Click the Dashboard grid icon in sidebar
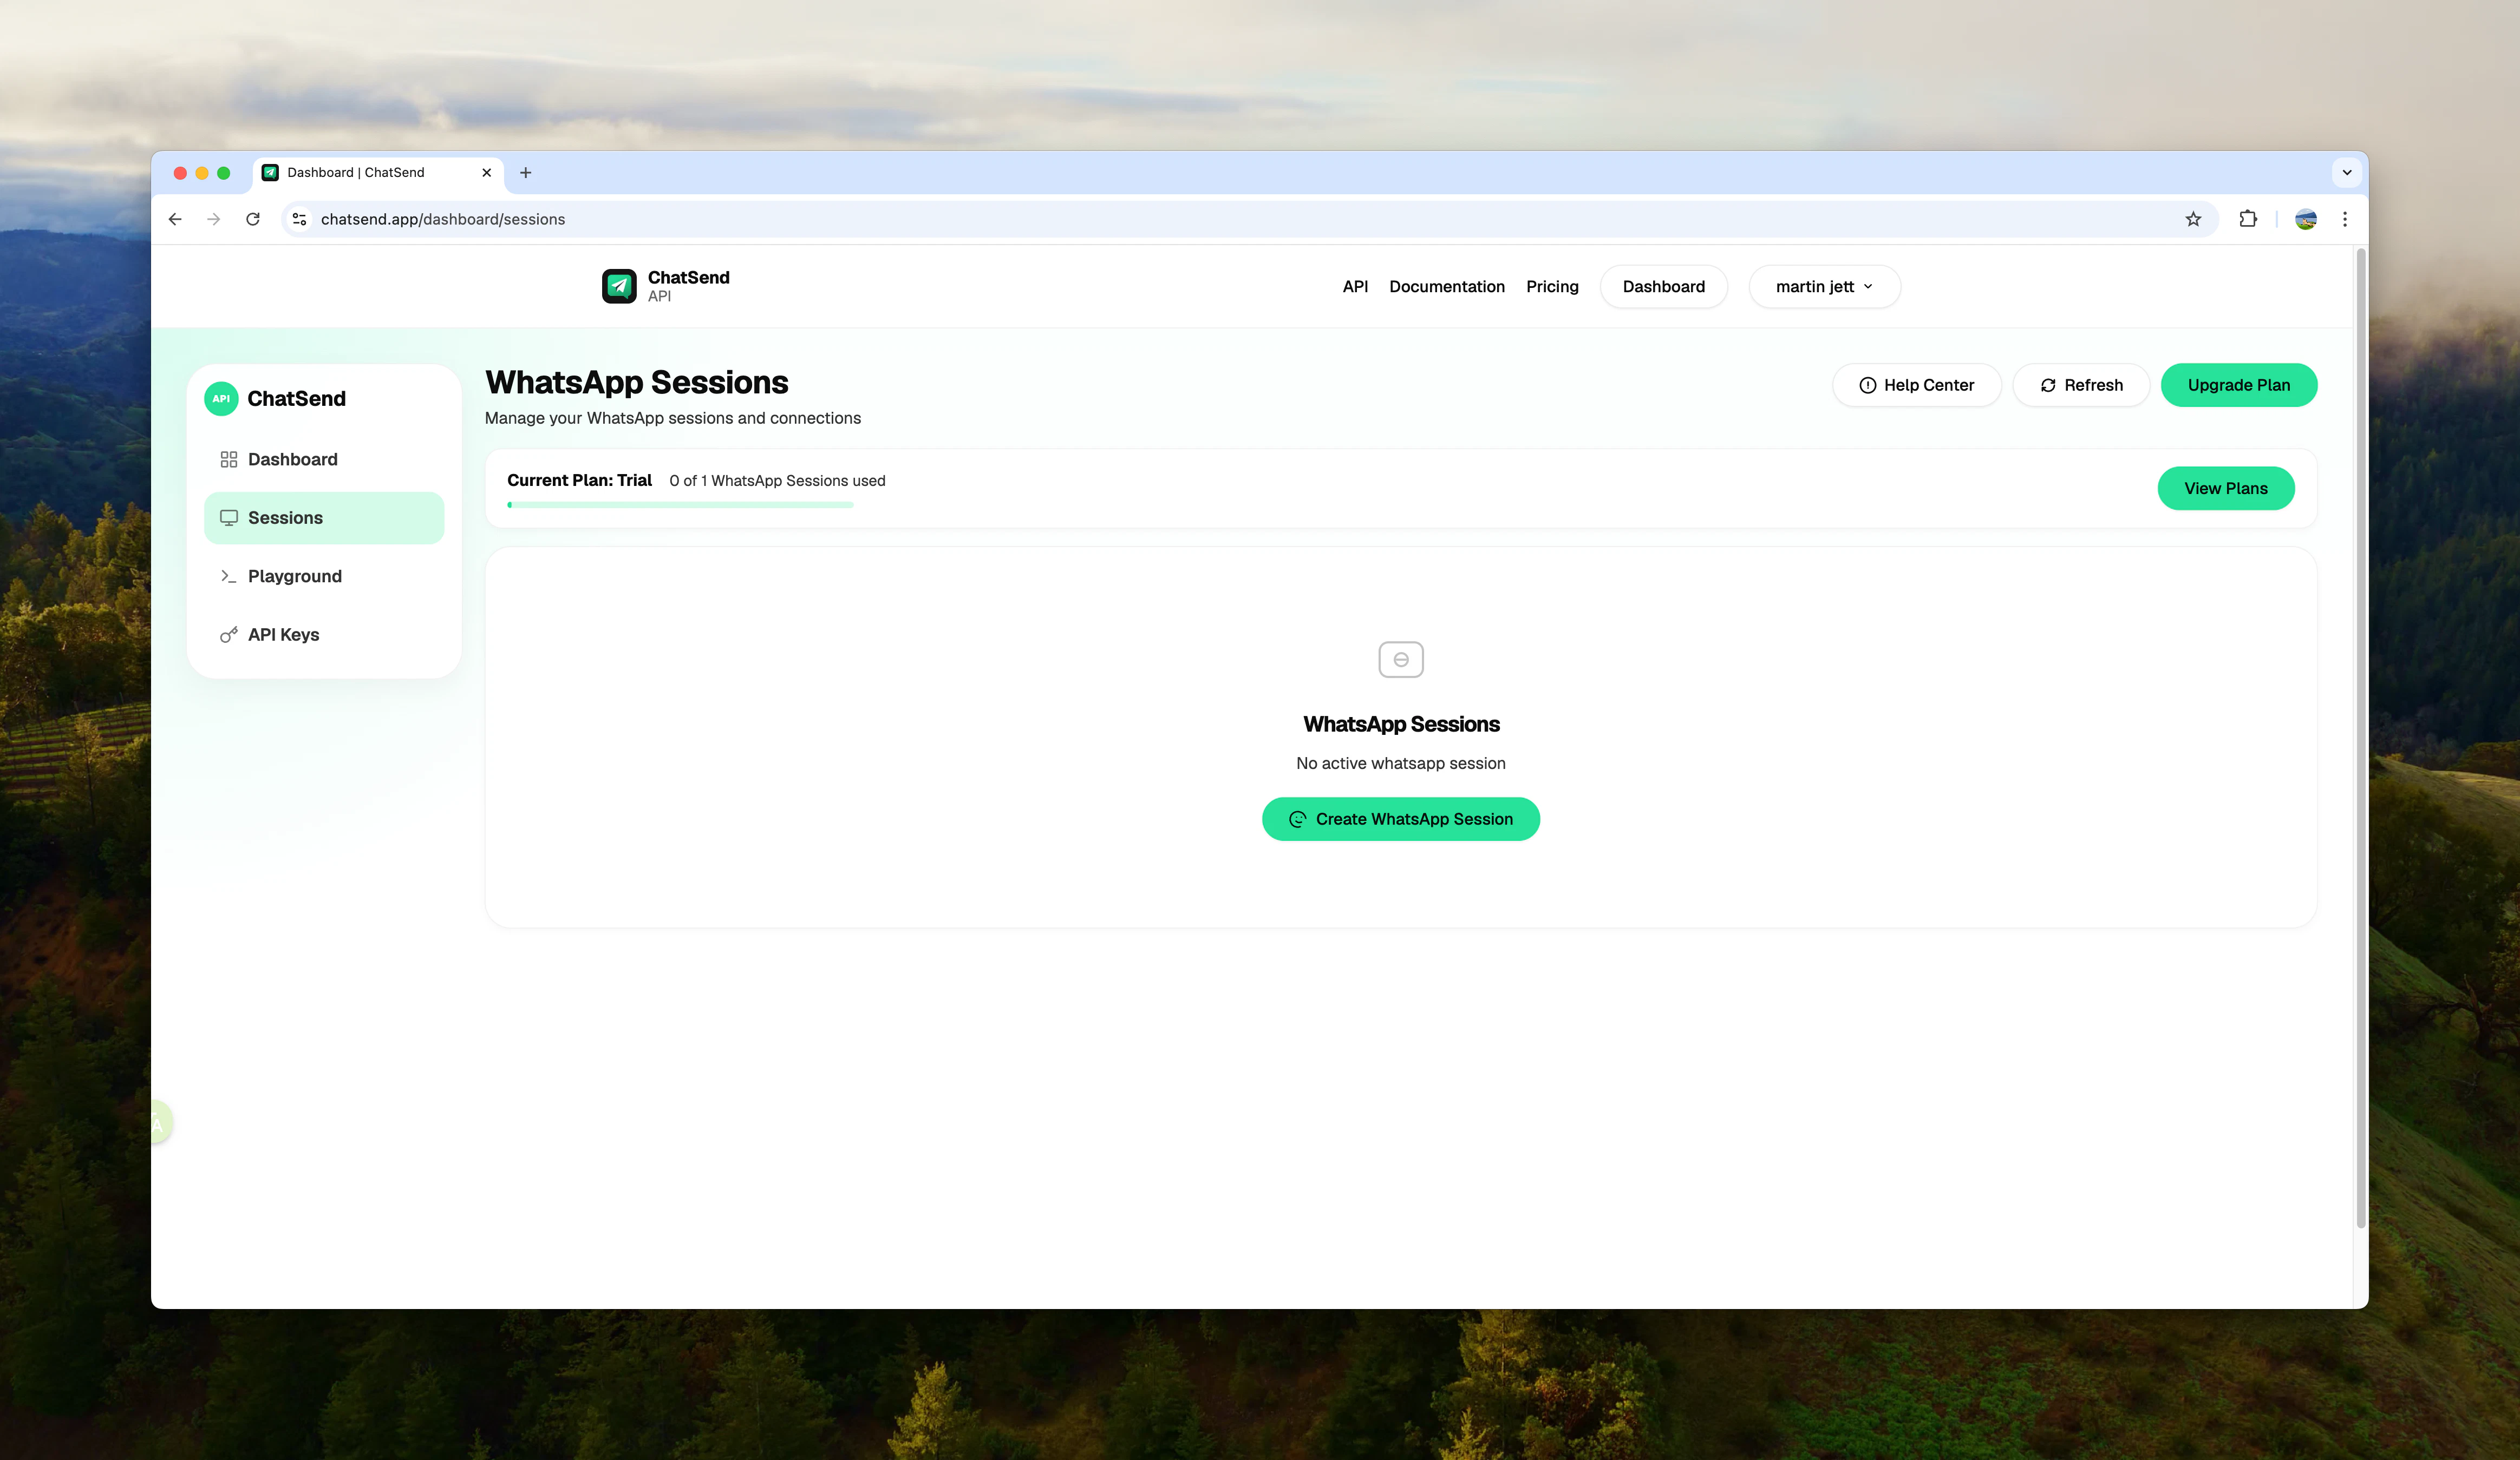The width and height of the screenshot is (2520, 1460). coord(229,459)
